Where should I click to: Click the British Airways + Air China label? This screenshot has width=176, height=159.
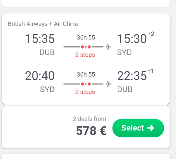(43, 24)
